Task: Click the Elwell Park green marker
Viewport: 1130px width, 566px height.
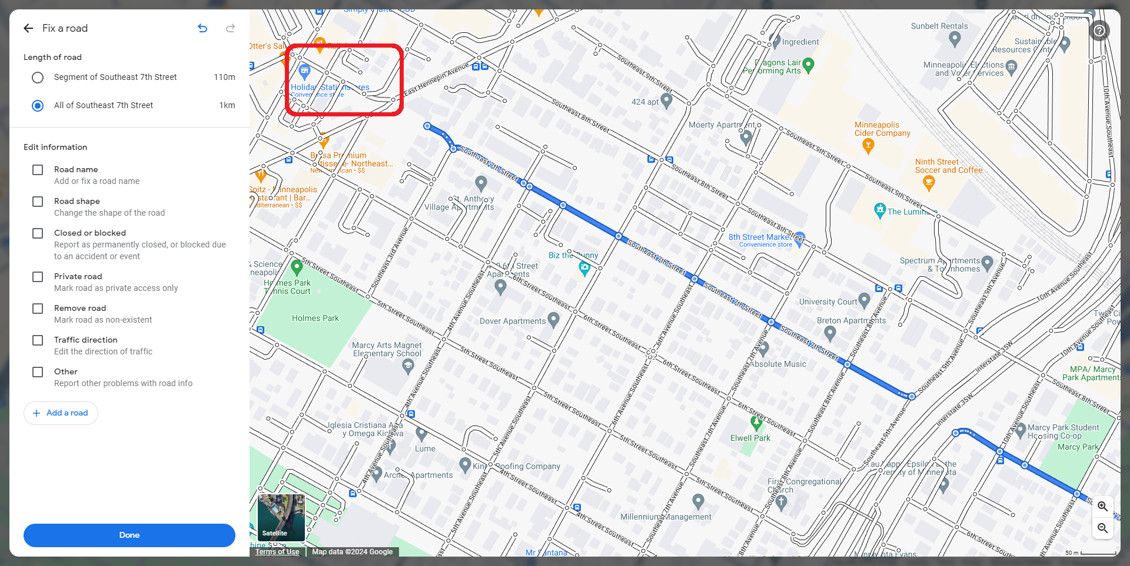Action: click(x=756, y=423)
